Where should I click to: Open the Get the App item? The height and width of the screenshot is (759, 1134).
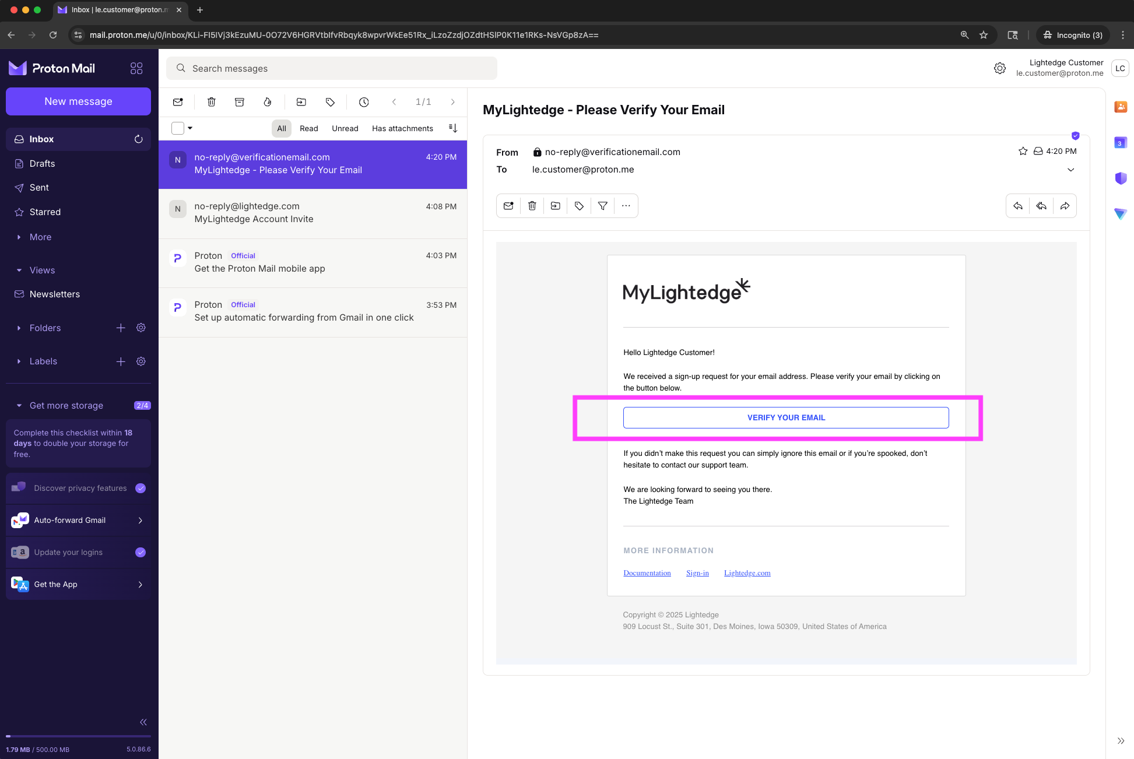click(78, 585)
